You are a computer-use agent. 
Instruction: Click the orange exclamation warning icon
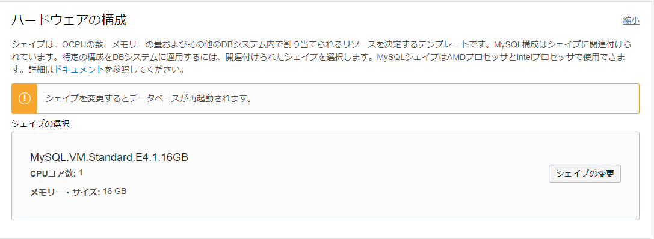(x=25, y=98)
